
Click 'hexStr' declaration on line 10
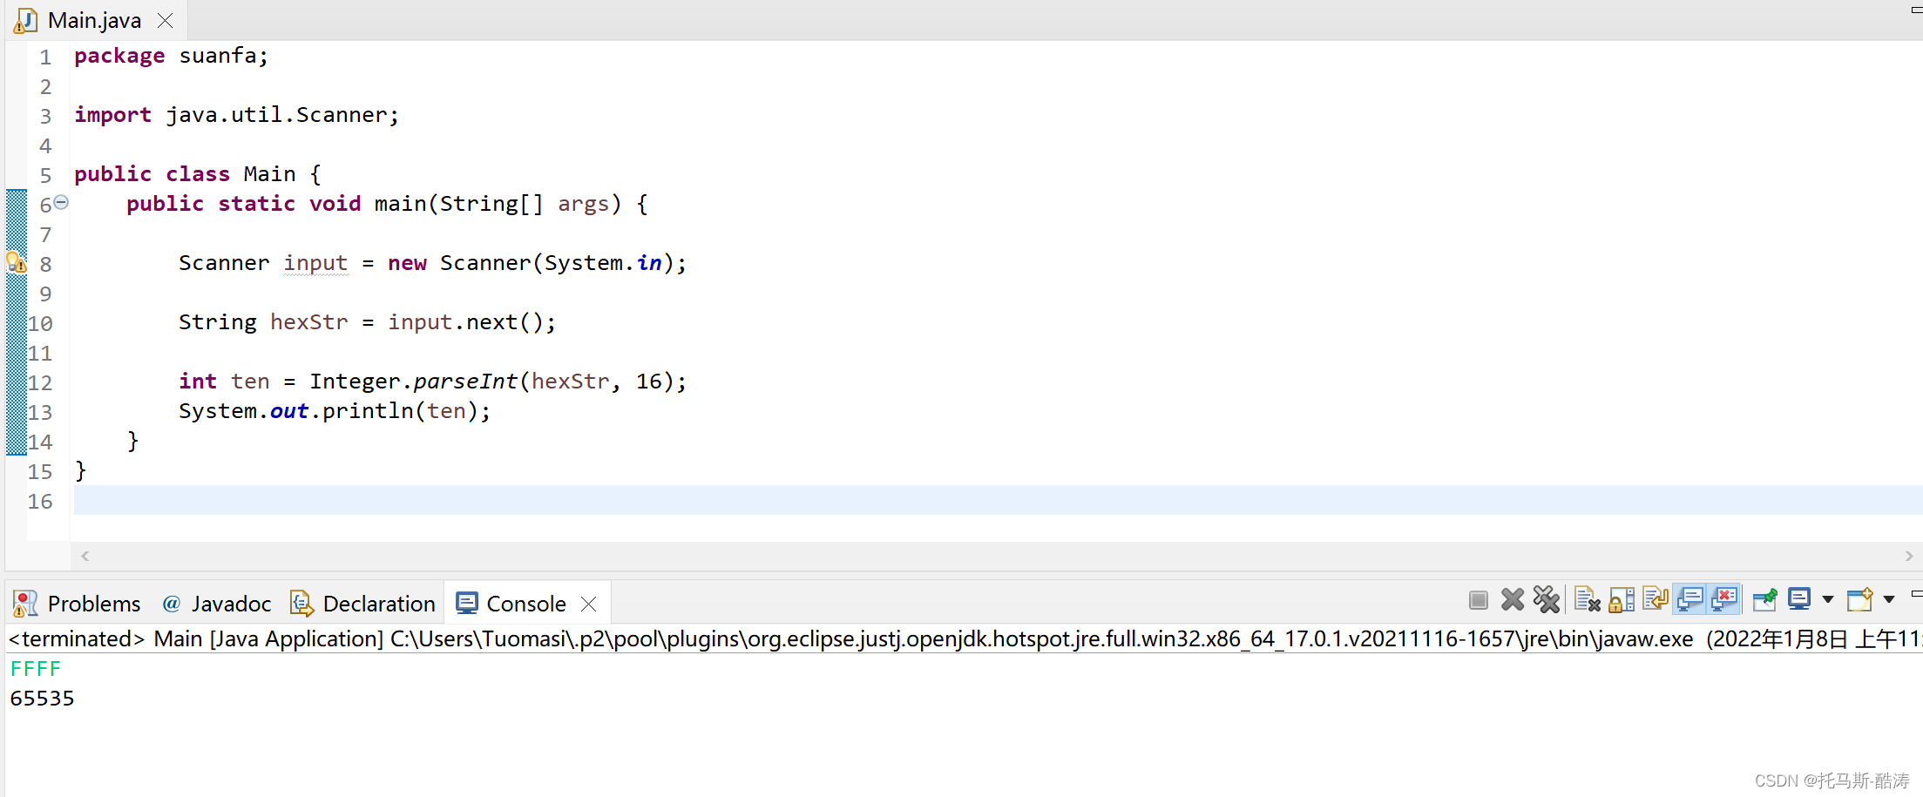[308, 322]
